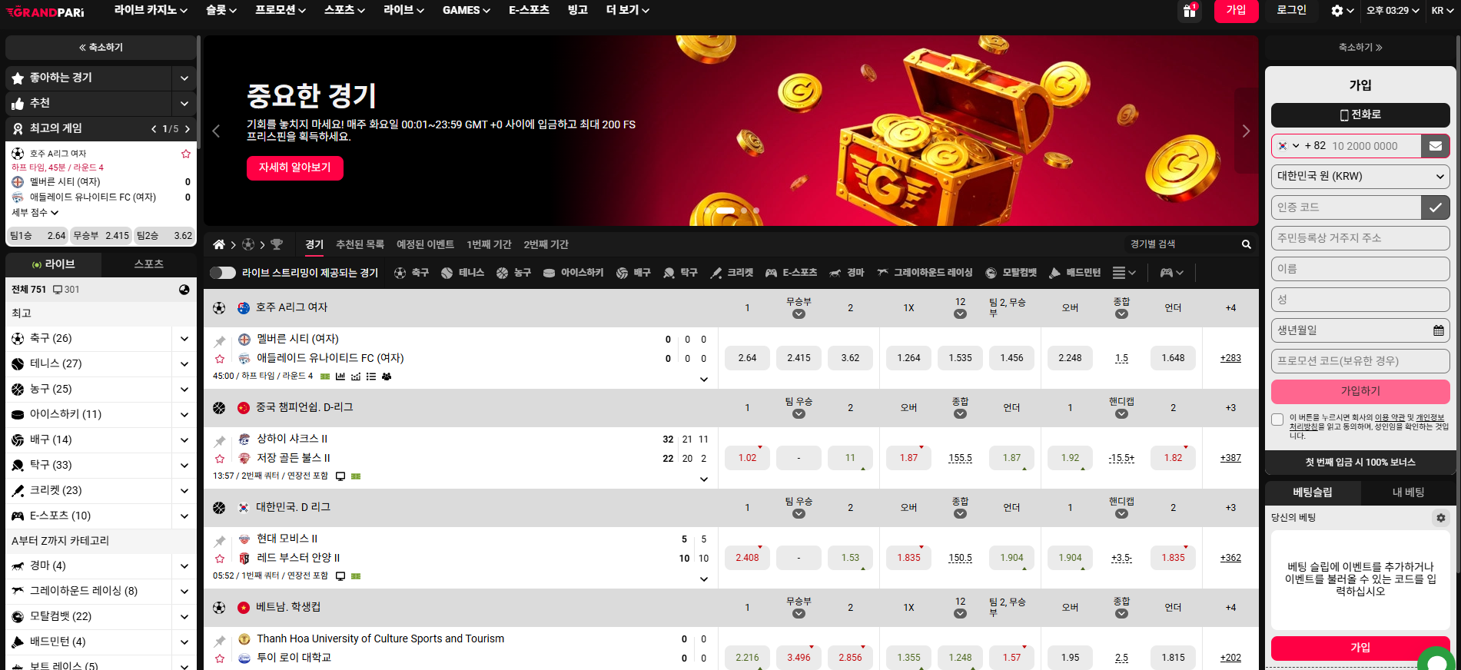Switch to the 스포츠 tab in sidebar

[x=148, y=264]
